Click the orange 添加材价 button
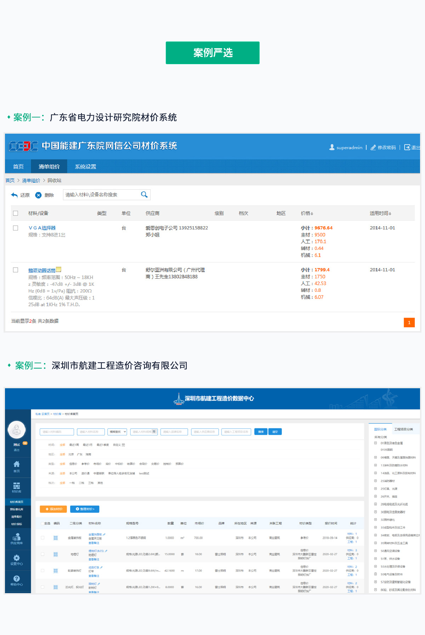This screenshot has width=425, height=635. (x=53, y=509)
